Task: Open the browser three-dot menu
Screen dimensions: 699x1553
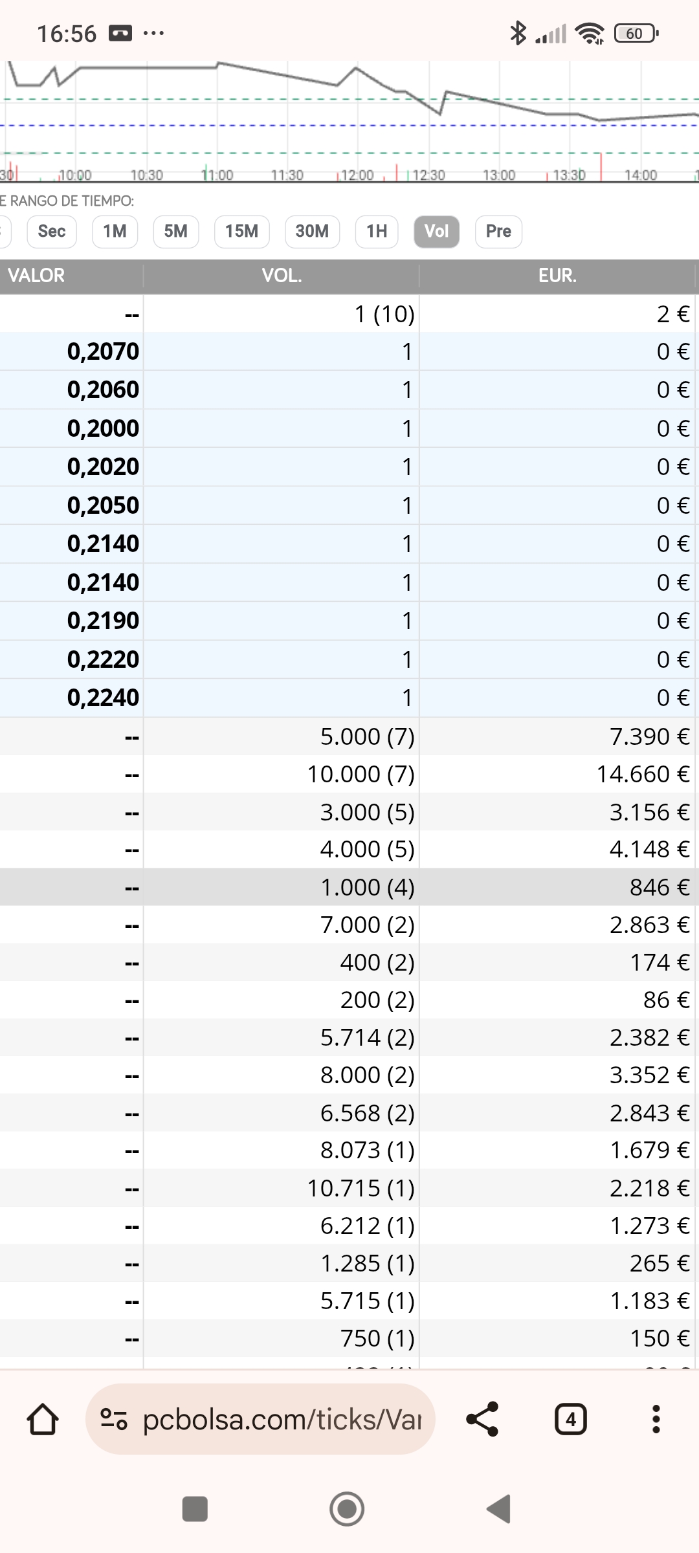Action: coord(656,1420)
